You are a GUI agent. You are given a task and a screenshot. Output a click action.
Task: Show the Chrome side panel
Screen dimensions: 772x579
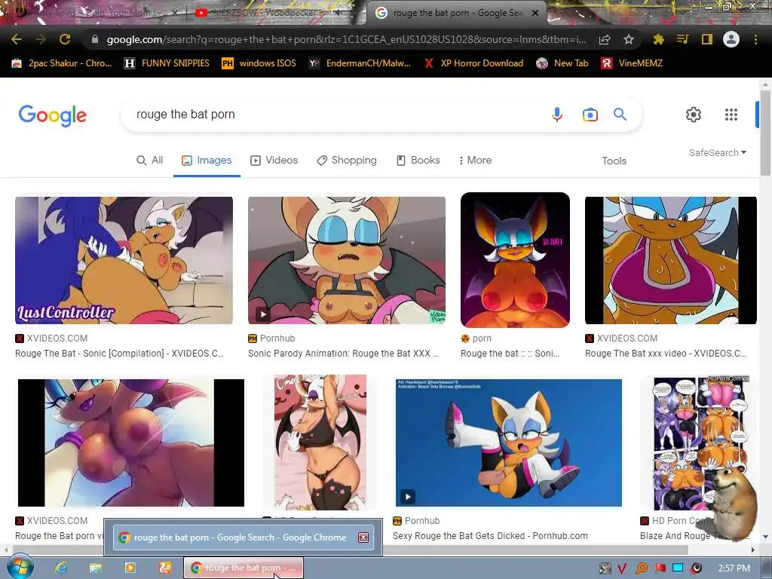(x=706, y=39)
